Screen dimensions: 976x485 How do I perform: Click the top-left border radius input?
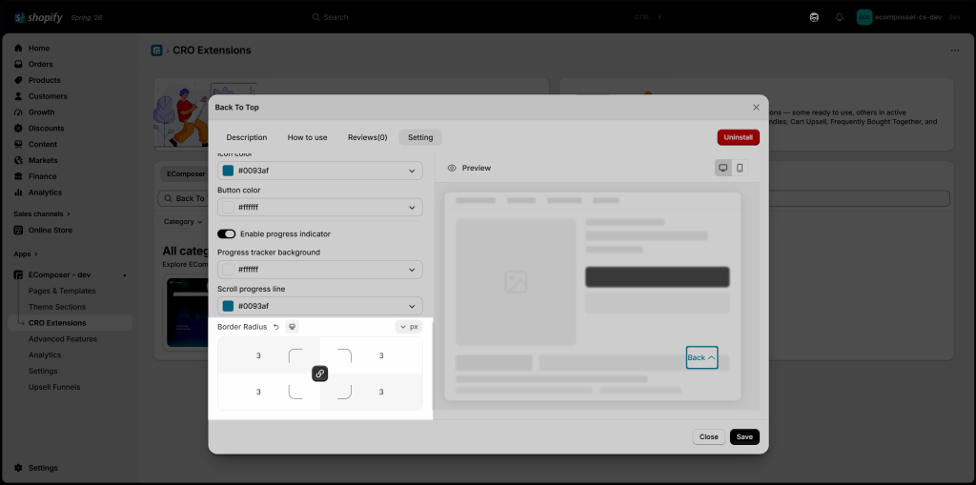coord(258,355)
